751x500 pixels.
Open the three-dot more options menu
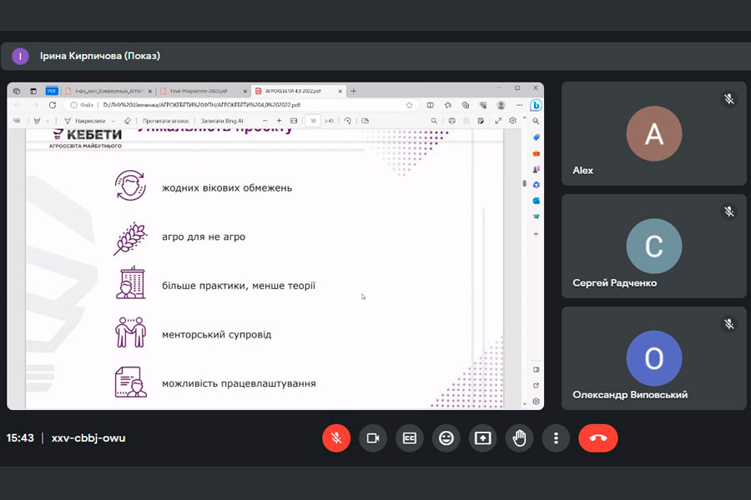[556, 437]
